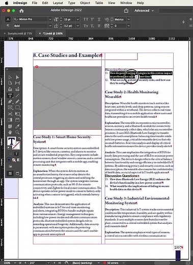The image size is (193, 265).
Task: Select the Selection tool arrow
Action: pyautogui.click(x=10, y=77)
